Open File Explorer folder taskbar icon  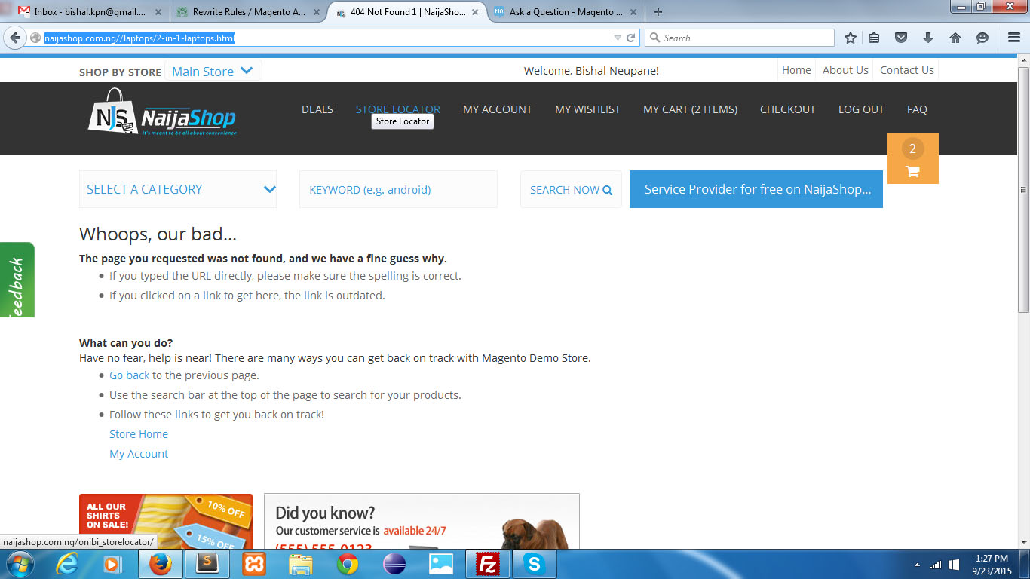[301, 564]
